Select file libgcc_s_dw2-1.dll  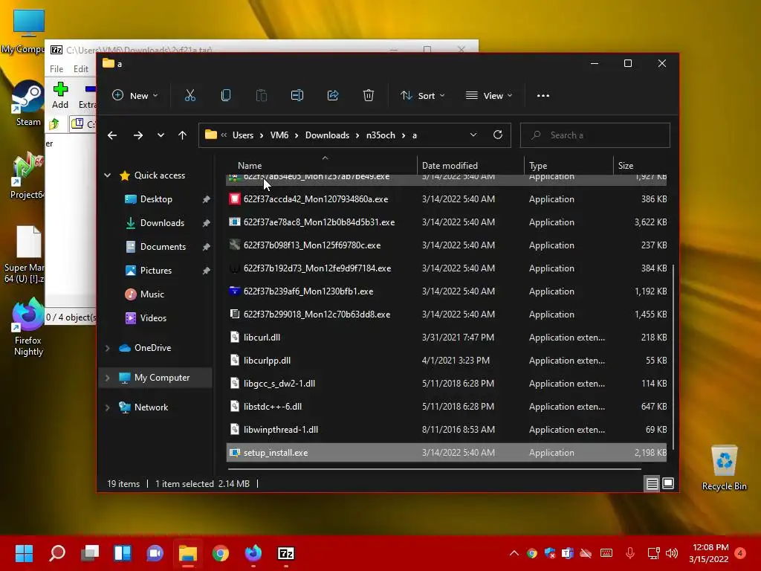(x=446, y=384)
